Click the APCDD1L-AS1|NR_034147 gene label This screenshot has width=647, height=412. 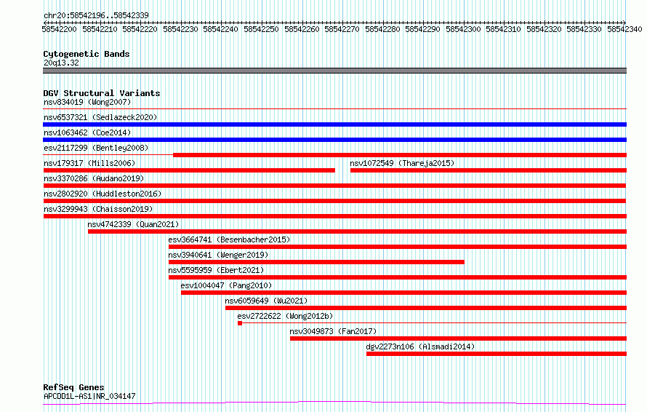pos(89,396)
